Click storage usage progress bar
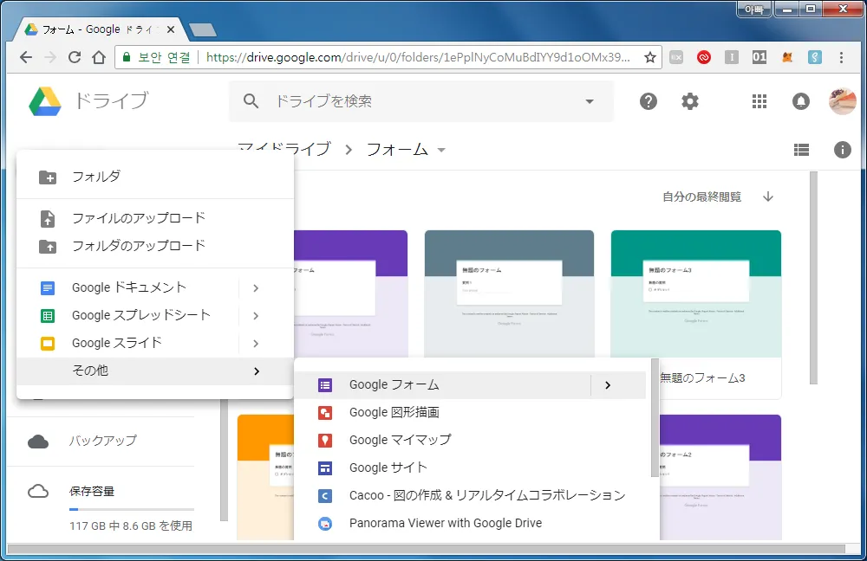867x561 pixels. click(132, 509)
